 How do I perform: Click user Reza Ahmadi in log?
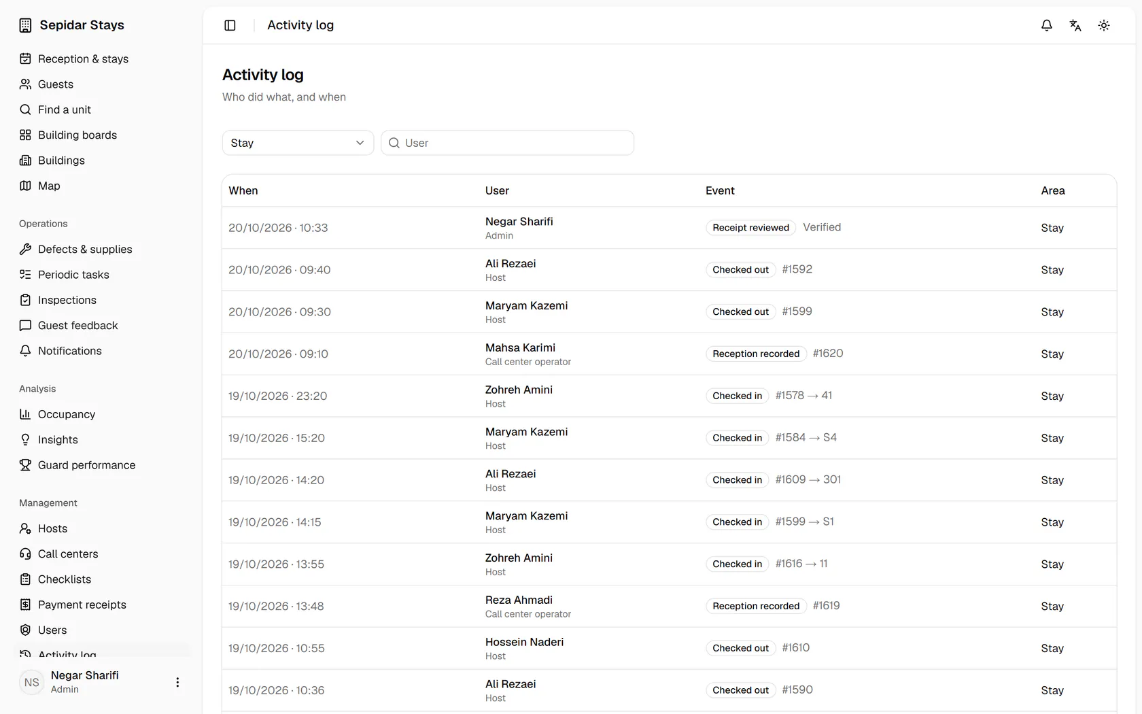519,600
